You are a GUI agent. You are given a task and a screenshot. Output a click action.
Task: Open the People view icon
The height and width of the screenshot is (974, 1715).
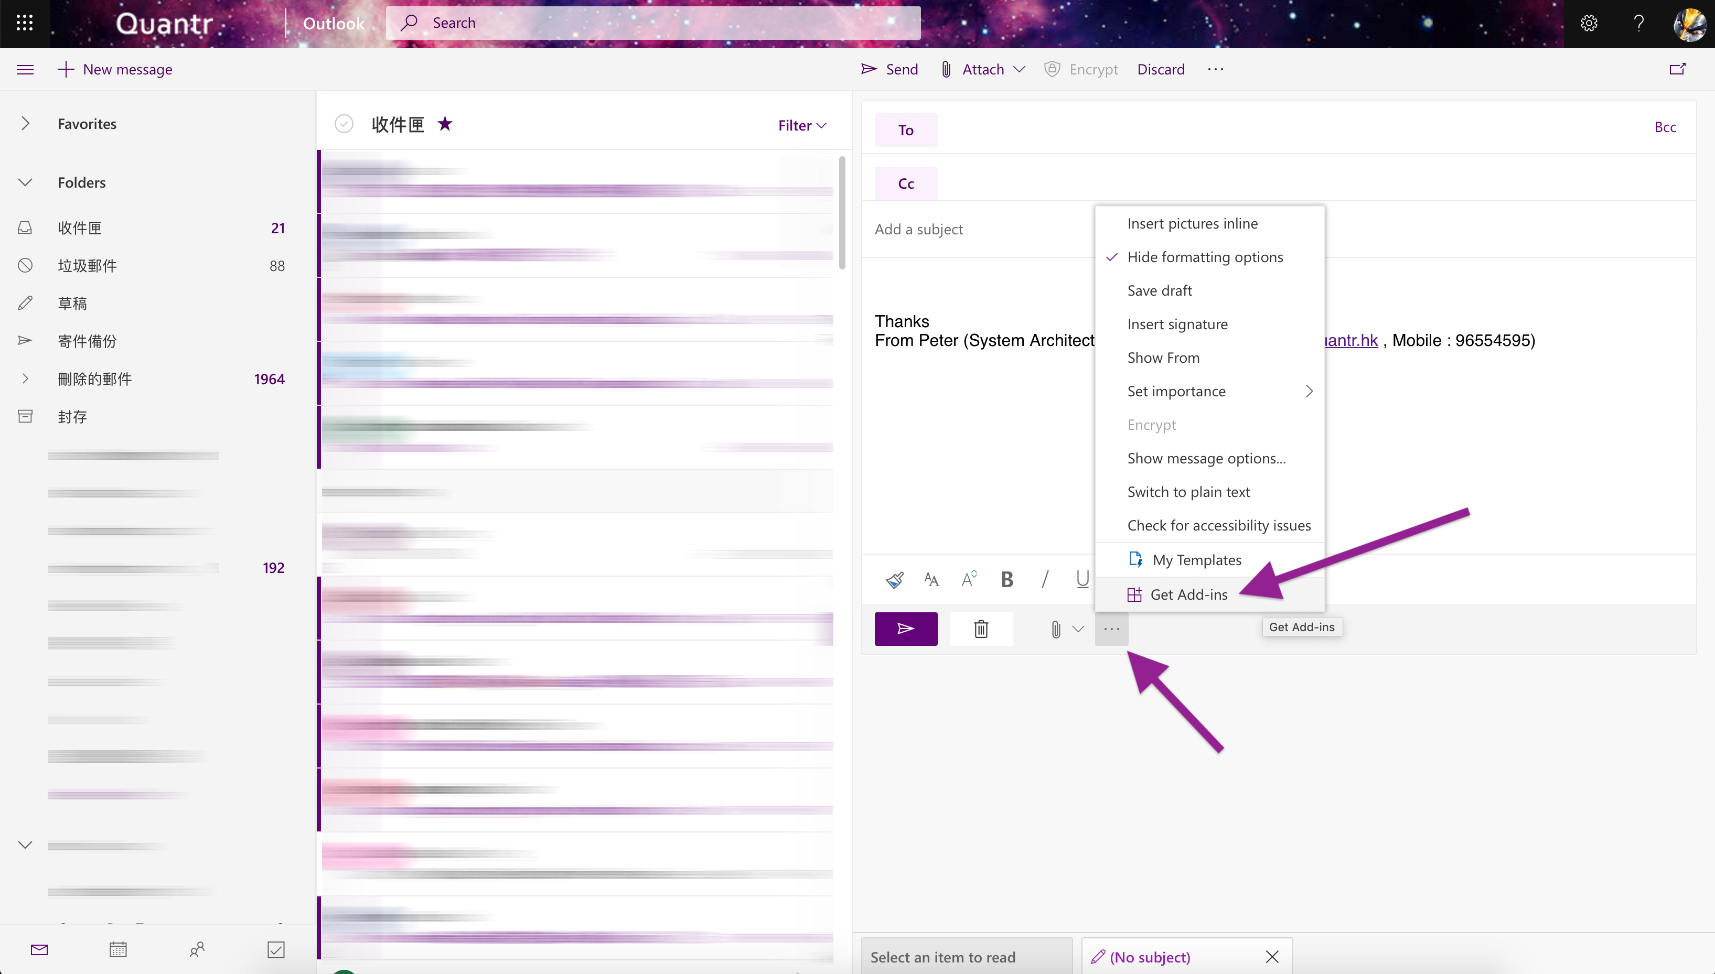pyautogui.click(x=196, y=949)
